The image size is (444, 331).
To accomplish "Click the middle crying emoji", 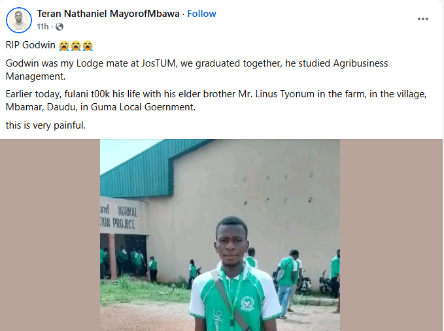I will point(76,46).
